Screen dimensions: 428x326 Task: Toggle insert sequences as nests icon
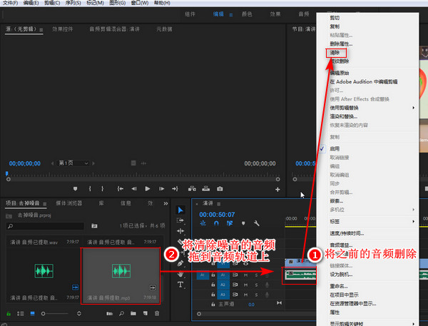(203, 223)
